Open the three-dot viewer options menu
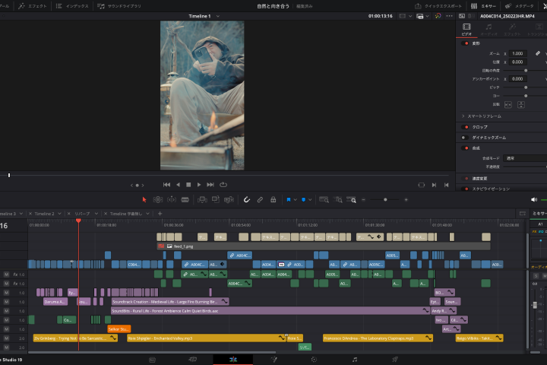 (449, 16)
